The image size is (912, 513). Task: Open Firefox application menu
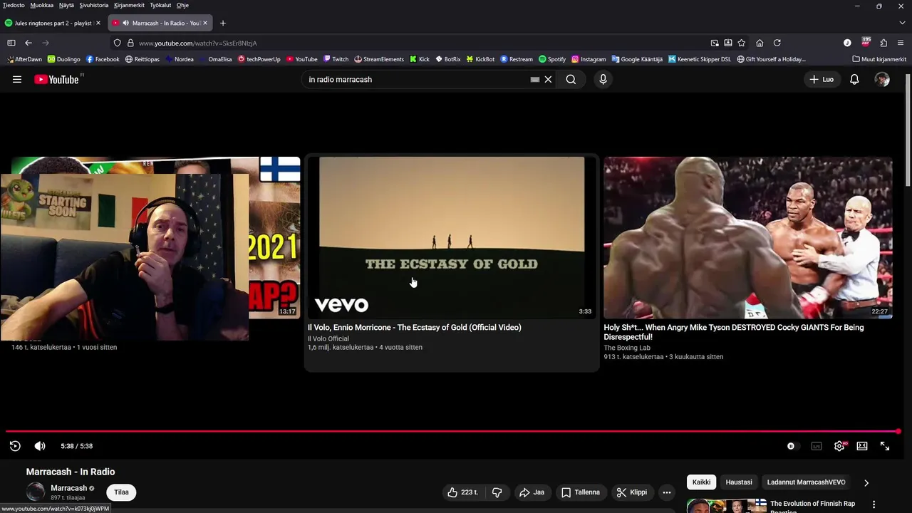[901, 43]
